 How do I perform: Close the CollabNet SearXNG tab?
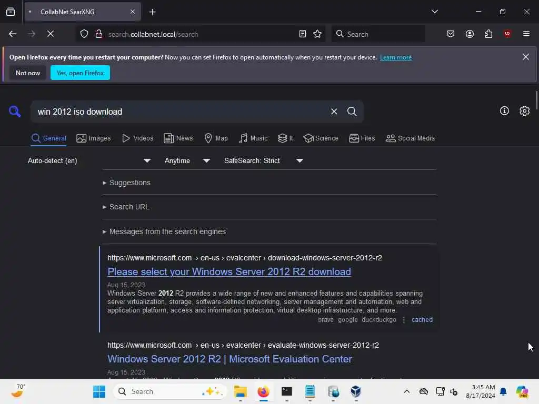(x=133, y=12)
